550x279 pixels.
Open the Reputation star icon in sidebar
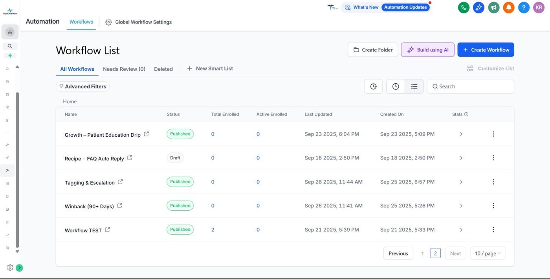pyautogui.click(x=7, y=222)
